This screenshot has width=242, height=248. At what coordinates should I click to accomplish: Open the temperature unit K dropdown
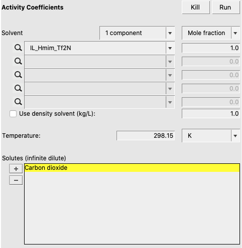tap(211, 136)
